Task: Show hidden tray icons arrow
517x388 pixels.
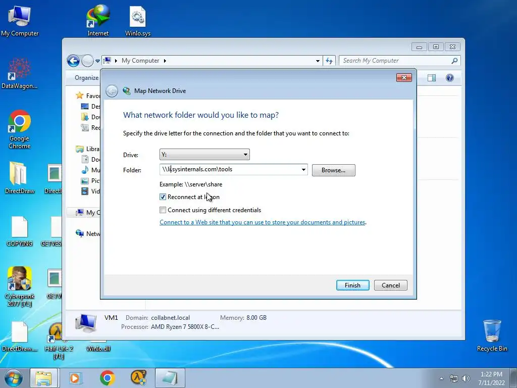Action: [441, 378]
